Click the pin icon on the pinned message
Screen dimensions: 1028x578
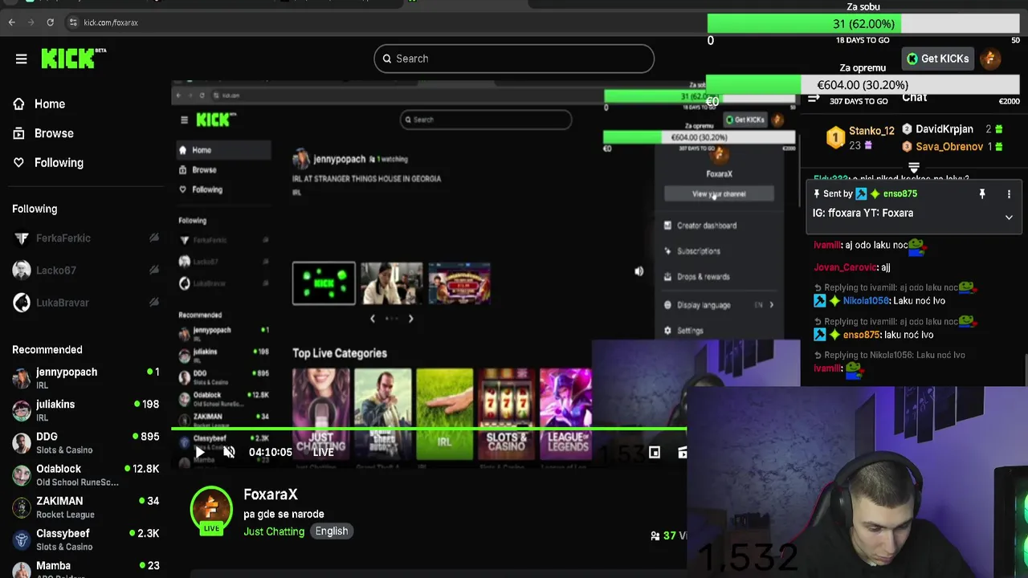981,194
